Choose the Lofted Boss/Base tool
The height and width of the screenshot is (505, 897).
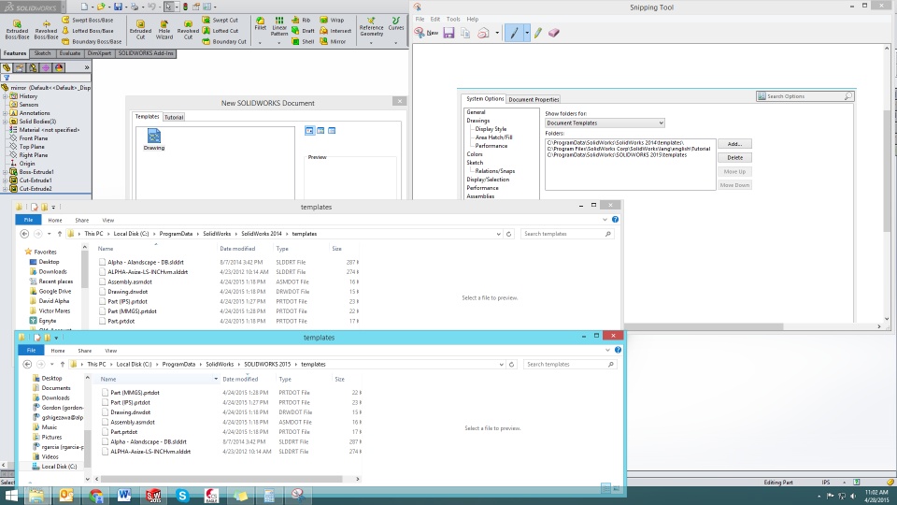click(87, 31)
